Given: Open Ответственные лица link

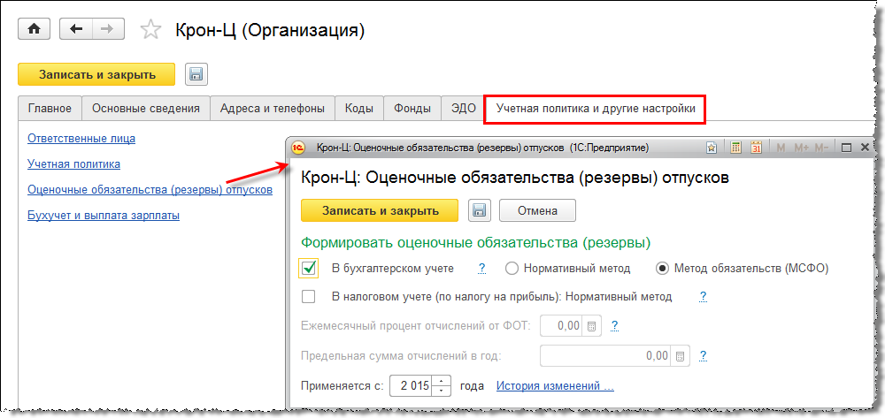Looking at the screenshot, I should (81, 138).
